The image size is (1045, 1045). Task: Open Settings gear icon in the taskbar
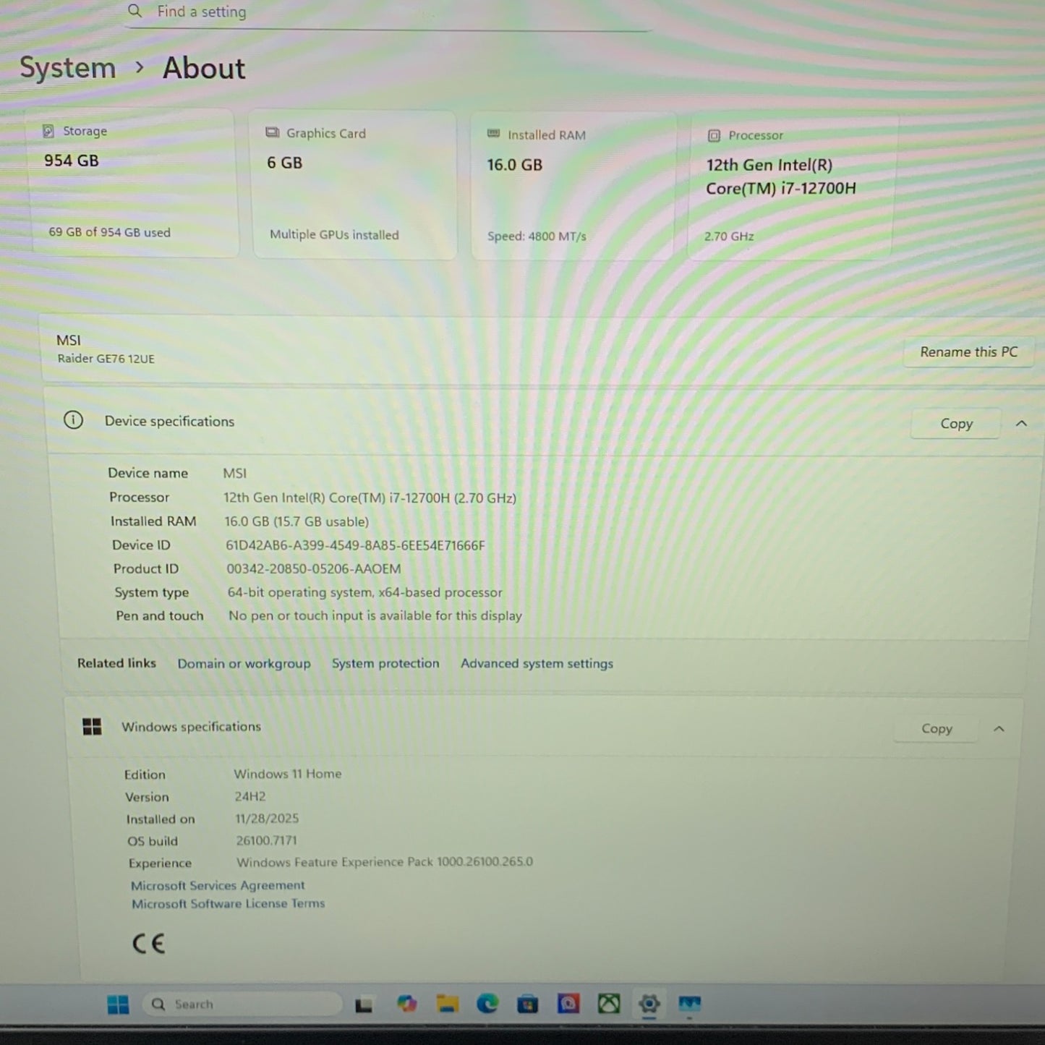tap(649, 1004)
